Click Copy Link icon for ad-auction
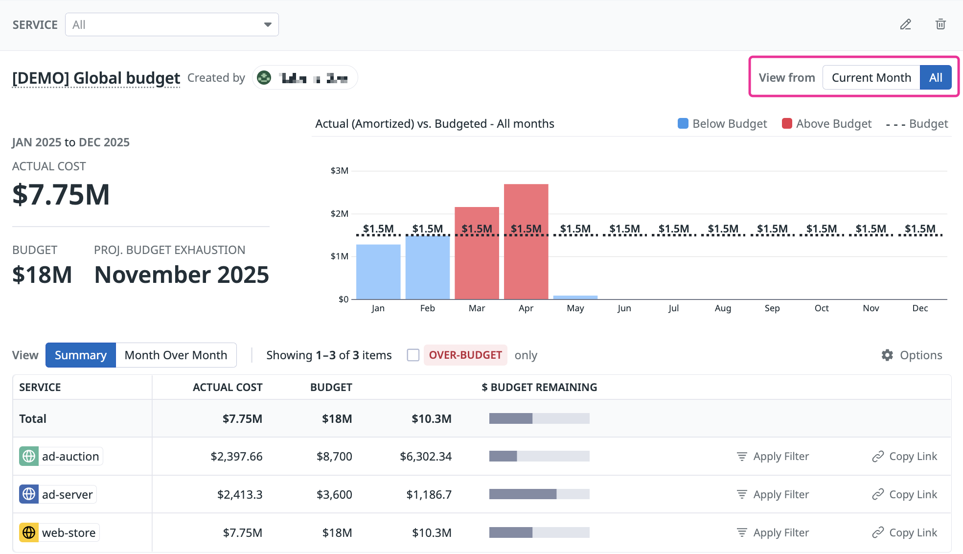Viewport: 963px width, 554px height. [x=878, y=457]
